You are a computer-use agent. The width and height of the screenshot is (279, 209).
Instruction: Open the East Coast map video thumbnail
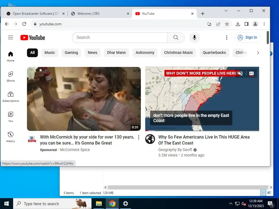(x=202, y=99)
